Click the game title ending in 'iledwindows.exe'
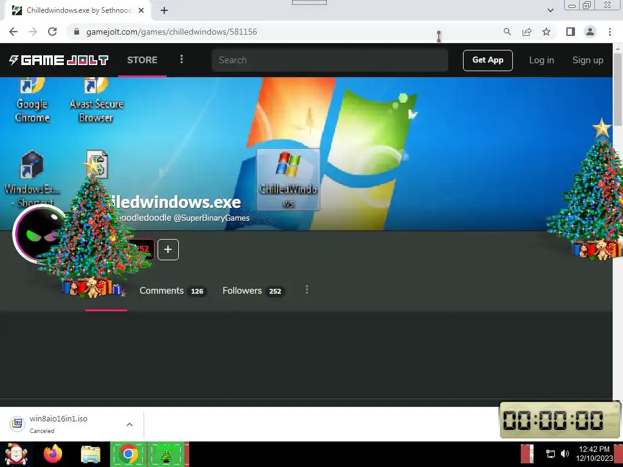Image resolution: width=623 pixels, height=467 pixels. [x=175, y=202]
